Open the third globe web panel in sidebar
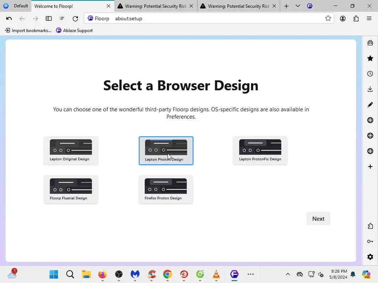 [370, 151]
